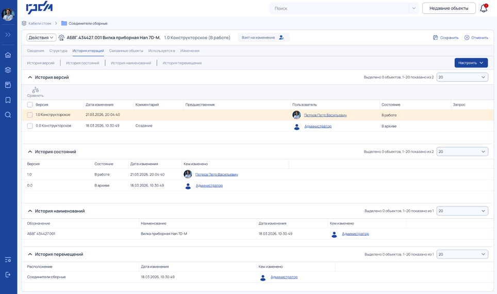The width and height of the screenshot is (497, 294).
Task: Collapse the История состояний section
Action: (30, 151)
